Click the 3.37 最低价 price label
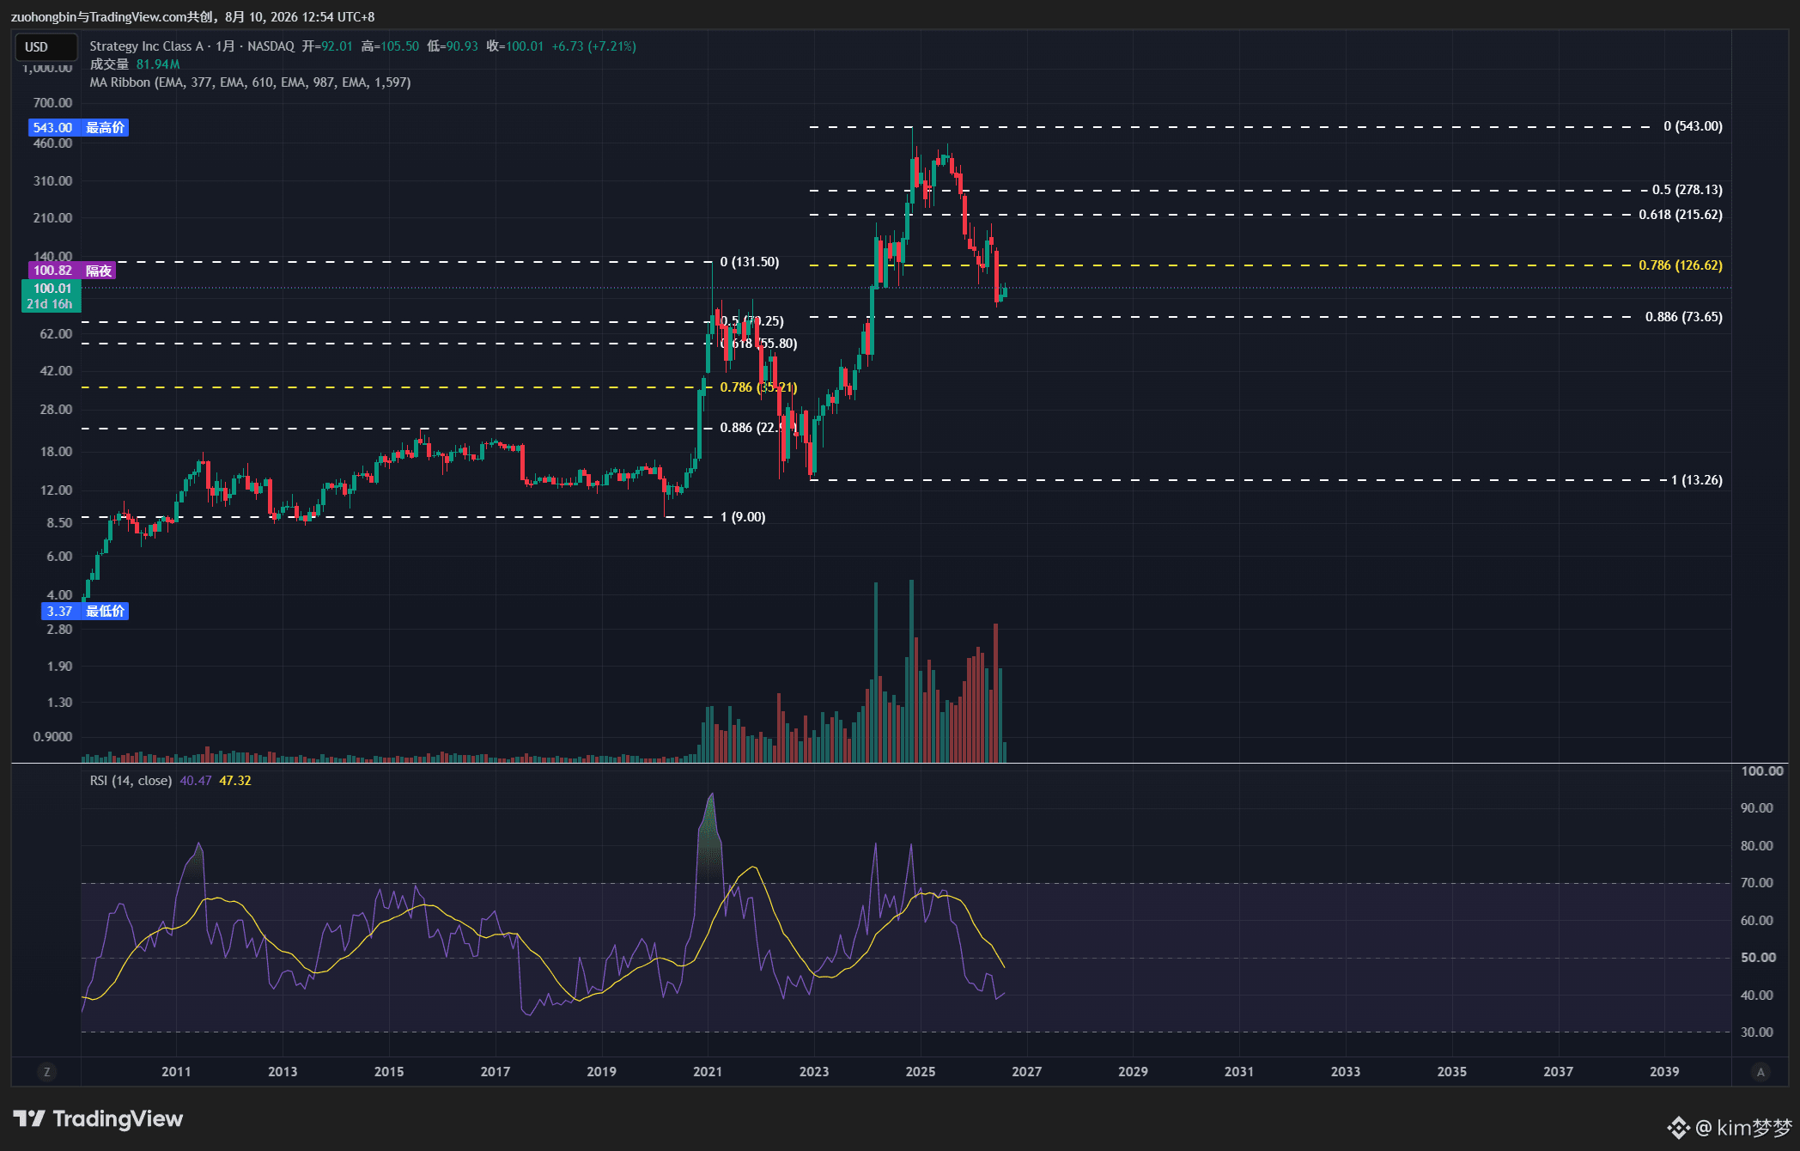Image resolution: width=1800 pixels, height=1151 pixels. pos(84,612)
